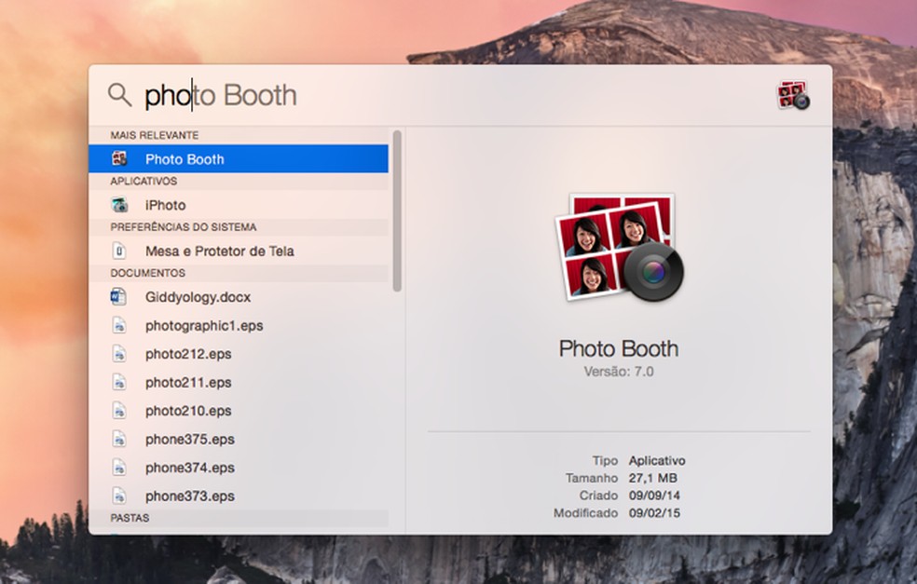Click the Versão: 7.0 text

pos(619,372)
